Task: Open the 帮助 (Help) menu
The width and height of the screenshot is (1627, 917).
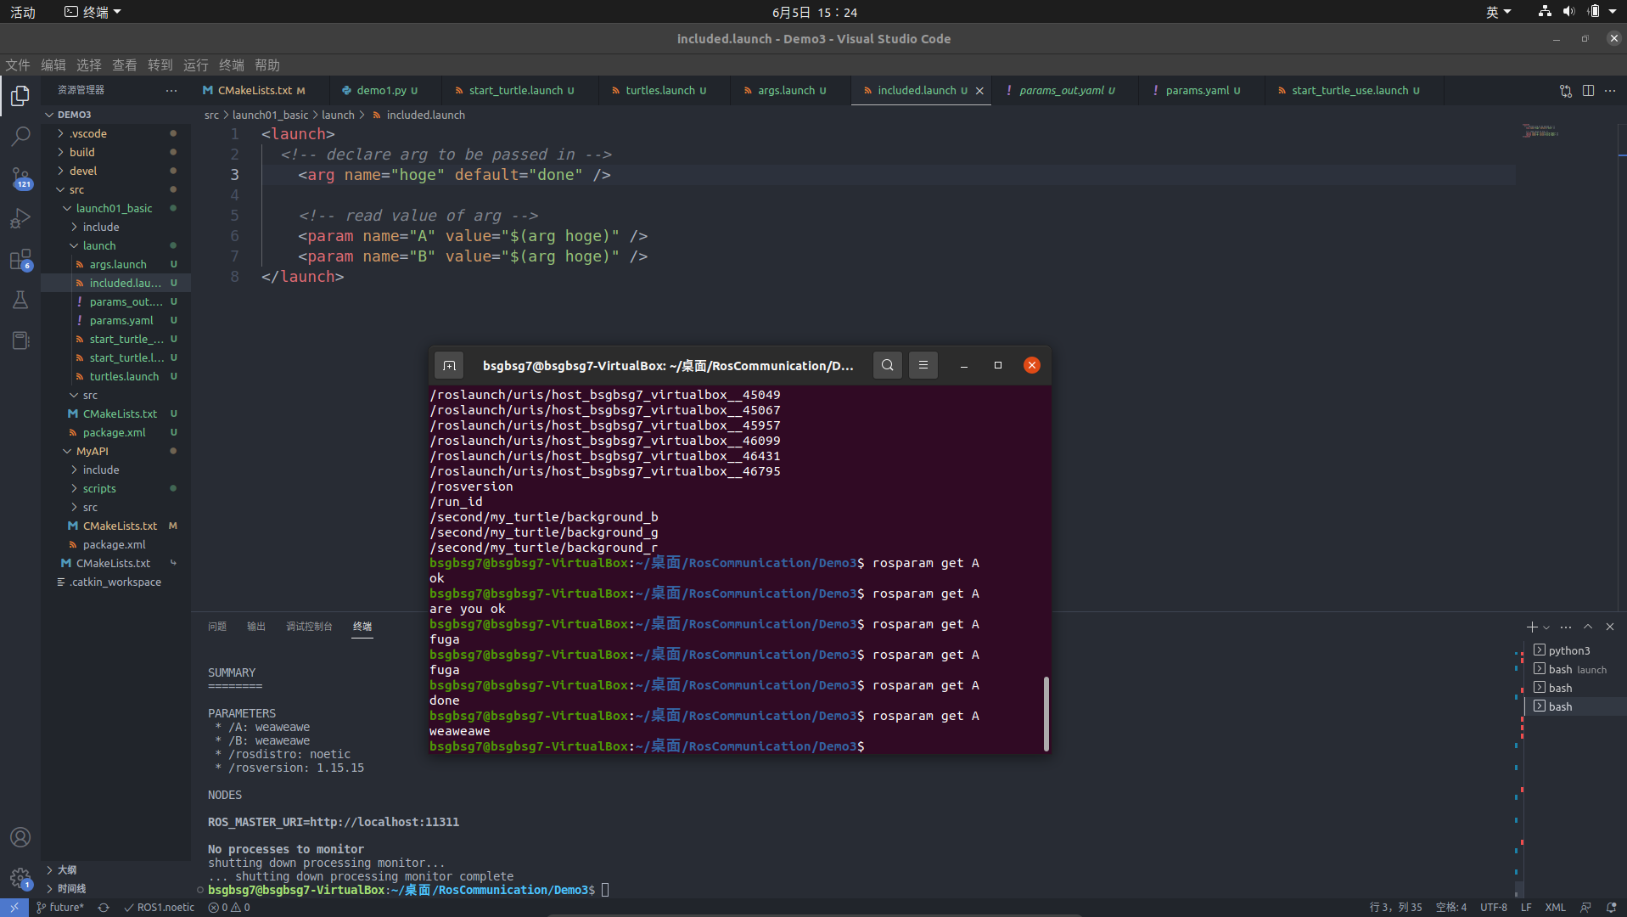Action: click(x=267, y=65)
